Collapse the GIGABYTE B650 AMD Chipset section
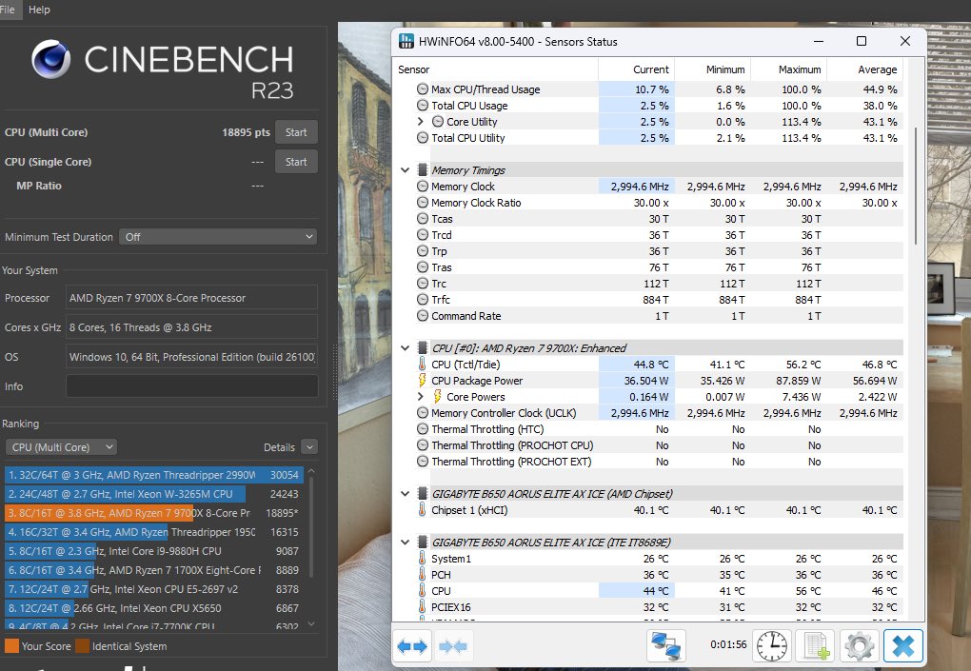This screenshot has width=971, height=671. 405,494
